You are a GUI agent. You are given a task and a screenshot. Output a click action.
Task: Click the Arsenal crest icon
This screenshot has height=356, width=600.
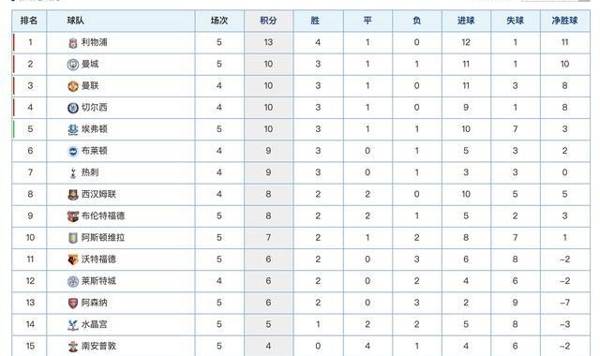coord(73,304)
